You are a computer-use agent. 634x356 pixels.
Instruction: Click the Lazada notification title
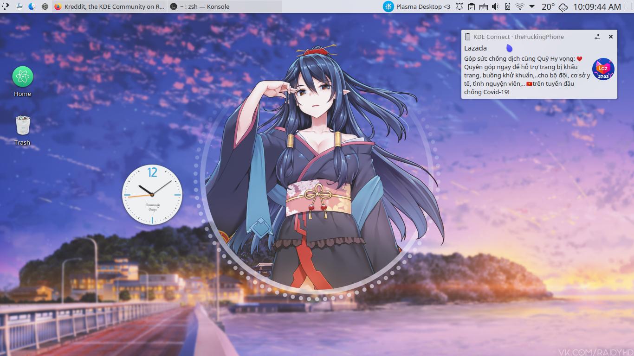[475, 48]
